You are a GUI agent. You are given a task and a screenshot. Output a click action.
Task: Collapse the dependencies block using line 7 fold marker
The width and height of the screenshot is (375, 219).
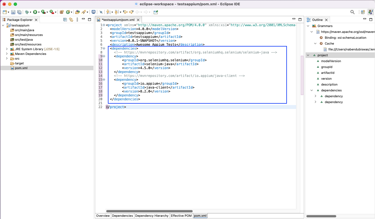point(103,48)
